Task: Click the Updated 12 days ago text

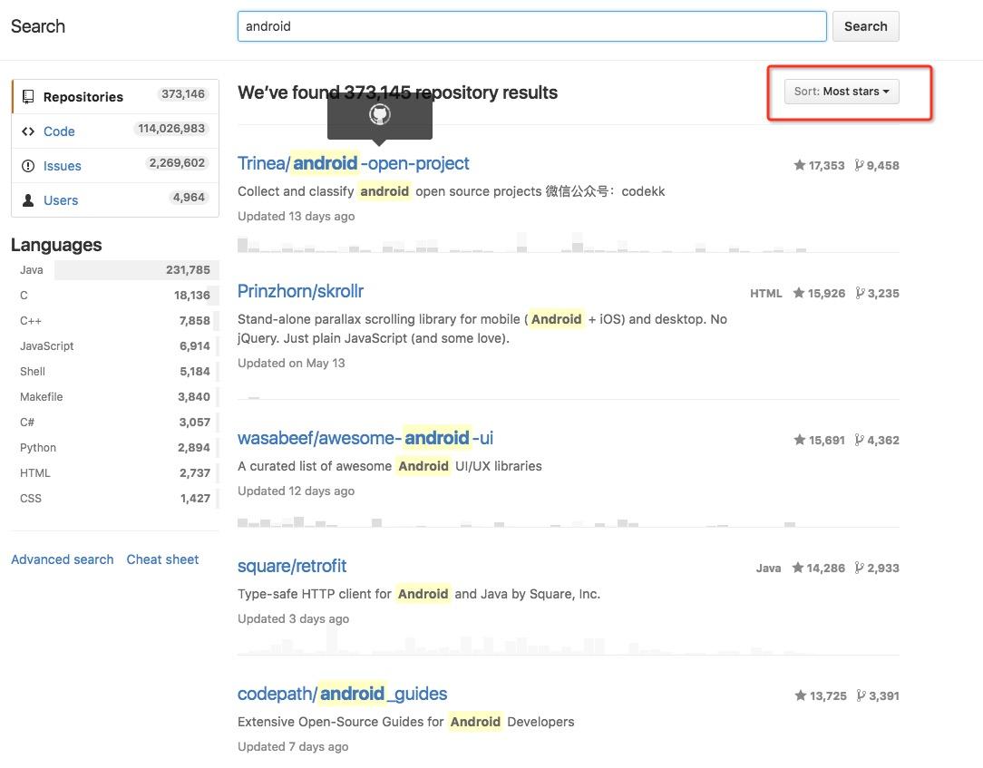Action: 296,491
